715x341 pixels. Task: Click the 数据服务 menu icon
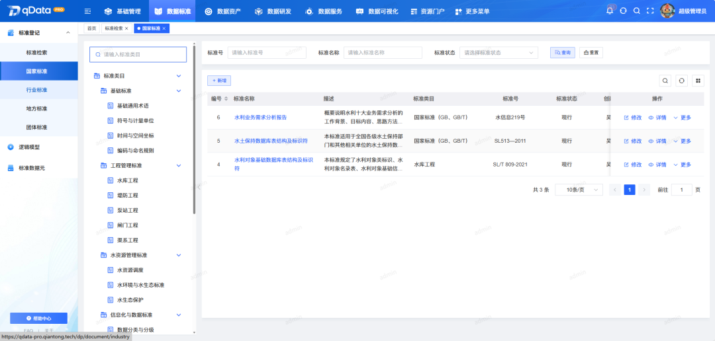coord(309,11)
